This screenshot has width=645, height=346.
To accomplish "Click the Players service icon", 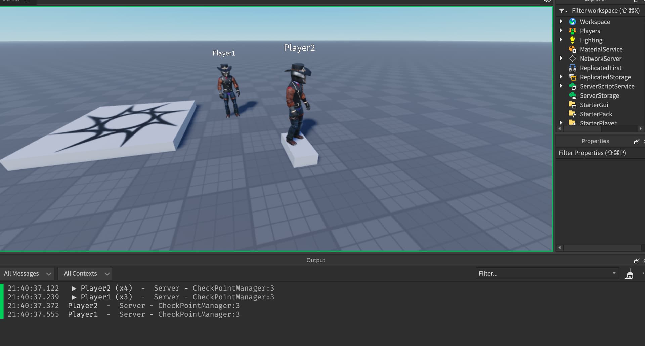I will click(x=573, y=31).
